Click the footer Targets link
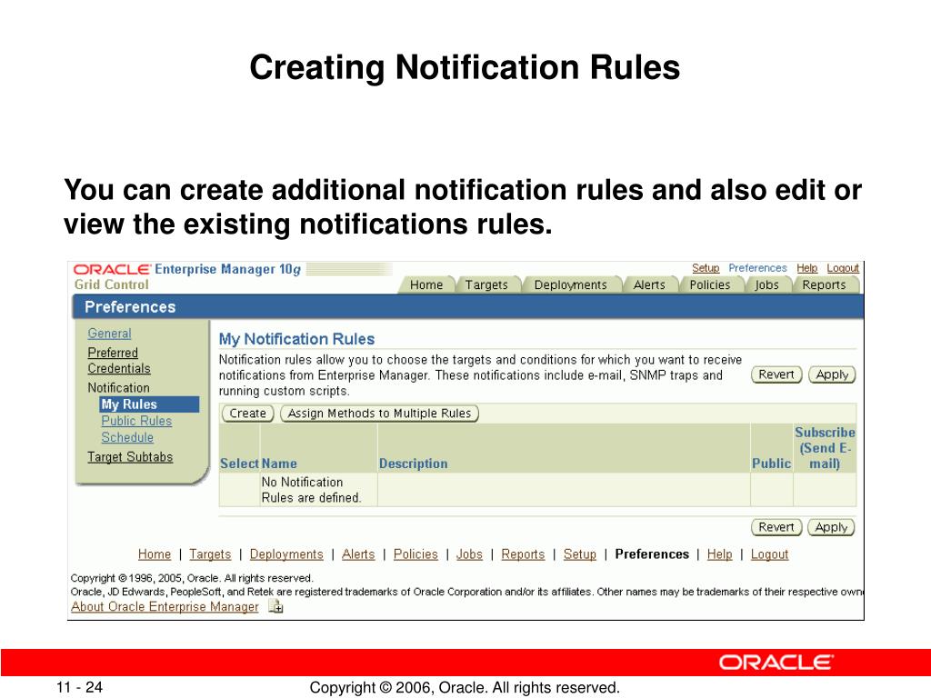 [210, 554]
